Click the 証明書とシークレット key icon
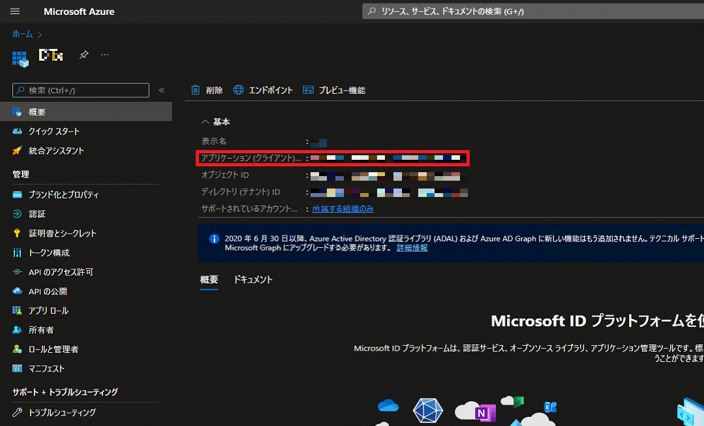Screen dimensions: 704x426 click(x=17, y=233)
